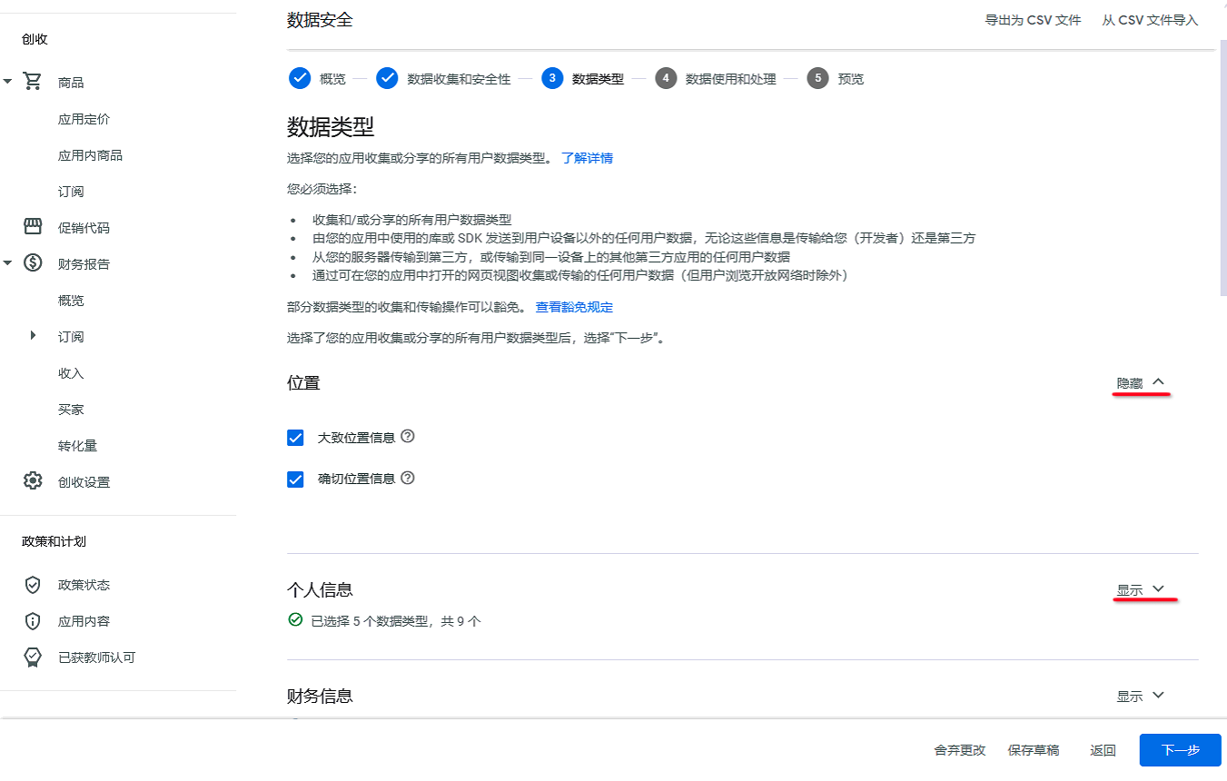Click the shield icon beside 应用内容
Viewport: 1227px width, 781px height.
[33, 621]
